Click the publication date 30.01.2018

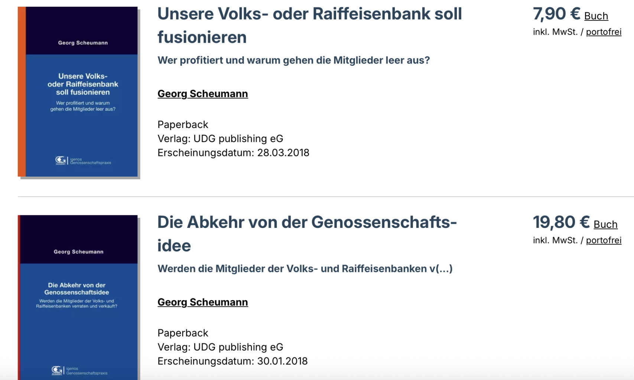(x=282, y=361)
